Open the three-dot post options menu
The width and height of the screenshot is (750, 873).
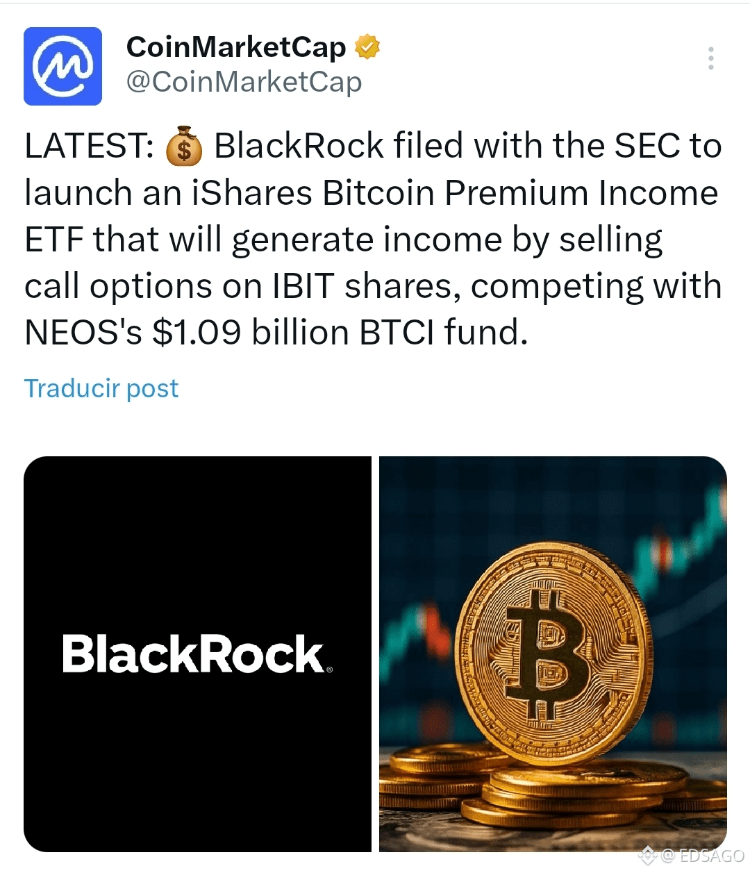(x=710, y=58)
